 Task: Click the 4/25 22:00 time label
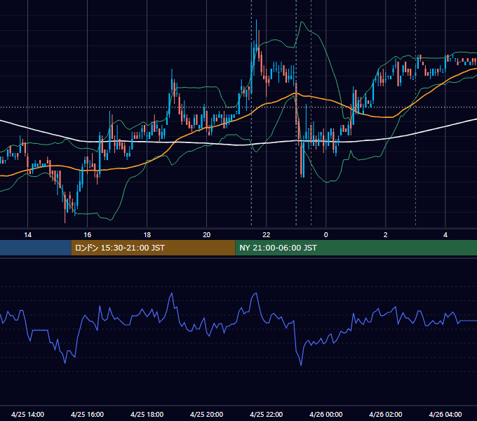266,414
